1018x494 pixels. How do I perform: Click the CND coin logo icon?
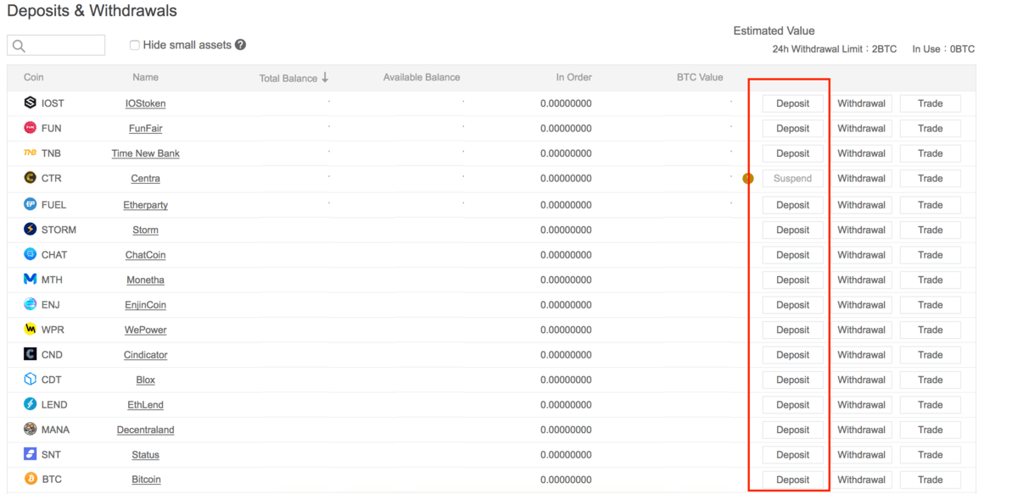(31, 354)
